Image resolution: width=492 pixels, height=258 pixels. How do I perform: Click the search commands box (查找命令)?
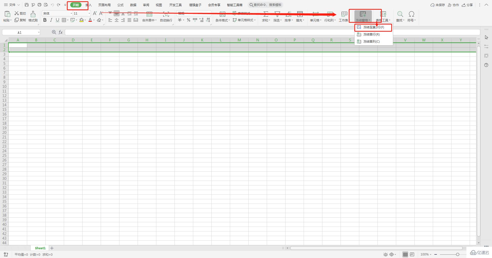click(266, 5)
